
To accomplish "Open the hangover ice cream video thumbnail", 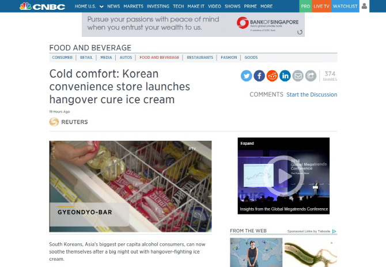I will pos(130,186).
